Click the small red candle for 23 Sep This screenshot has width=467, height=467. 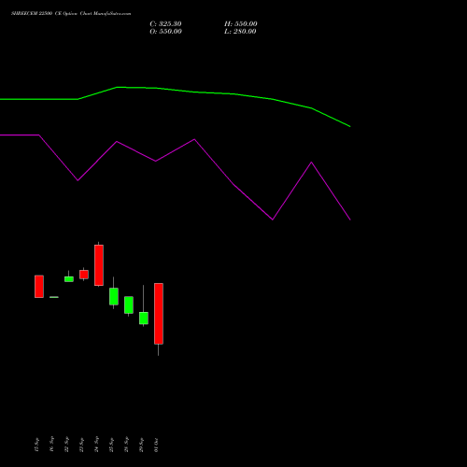coord(84,275)
